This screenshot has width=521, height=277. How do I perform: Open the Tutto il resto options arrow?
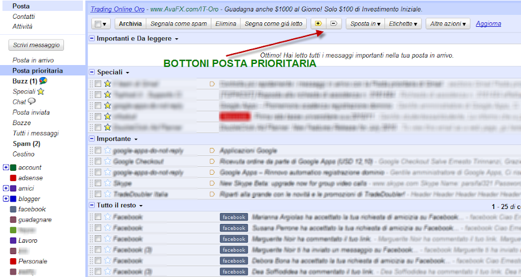[141, 206]
